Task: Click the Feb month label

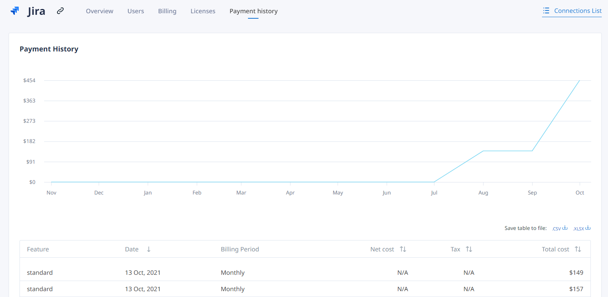Action: tap(197, 193)
